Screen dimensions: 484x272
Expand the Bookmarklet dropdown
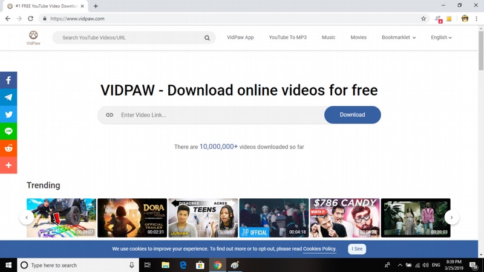[x=399, y=37]
